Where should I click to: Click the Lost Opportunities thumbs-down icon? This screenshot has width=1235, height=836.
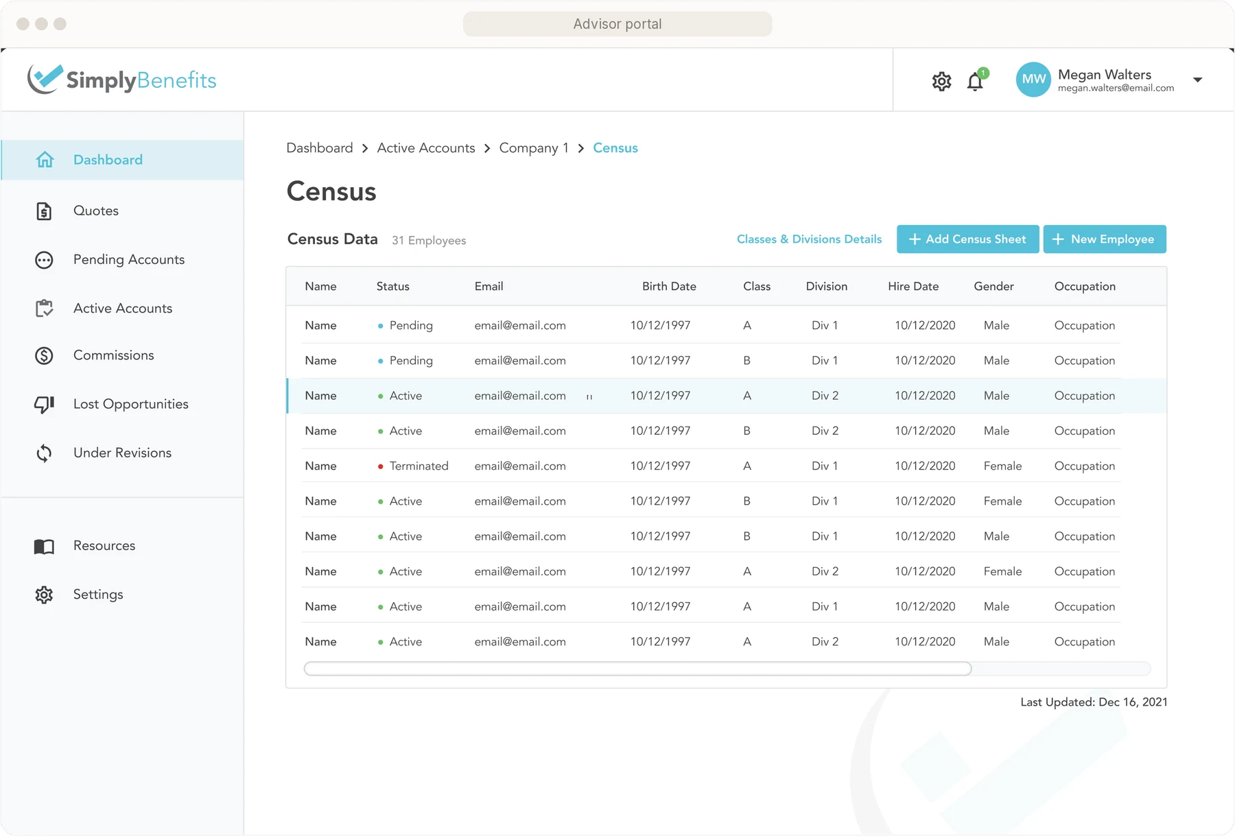(44, 405)
